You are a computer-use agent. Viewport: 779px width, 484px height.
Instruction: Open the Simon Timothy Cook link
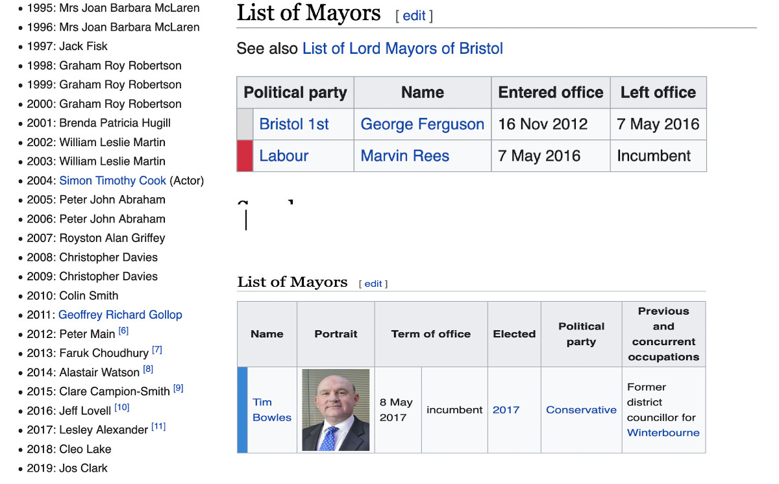112,180
